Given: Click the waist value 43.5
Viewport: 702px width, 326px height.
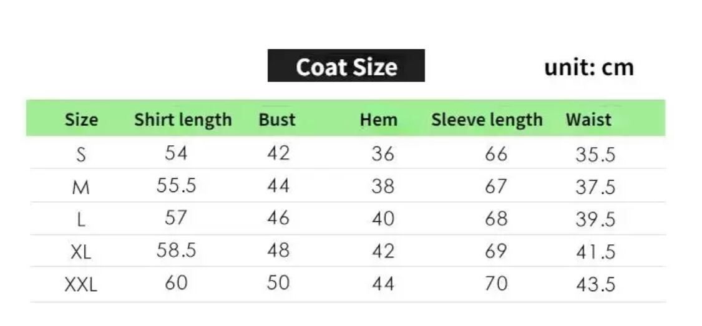Looking at the screenshot, I should point(595,284).
